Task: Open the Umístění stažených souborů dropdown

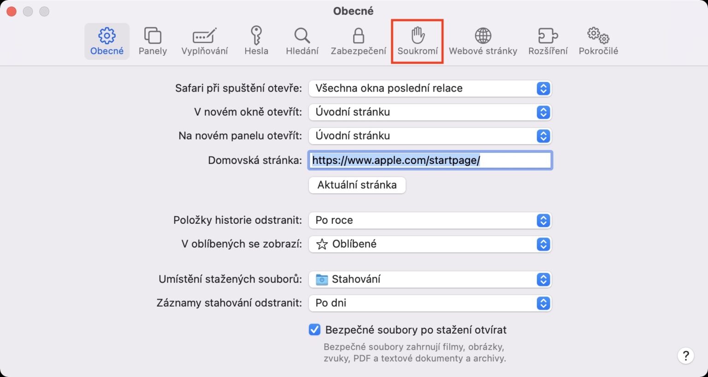Action: pos(430,279)
